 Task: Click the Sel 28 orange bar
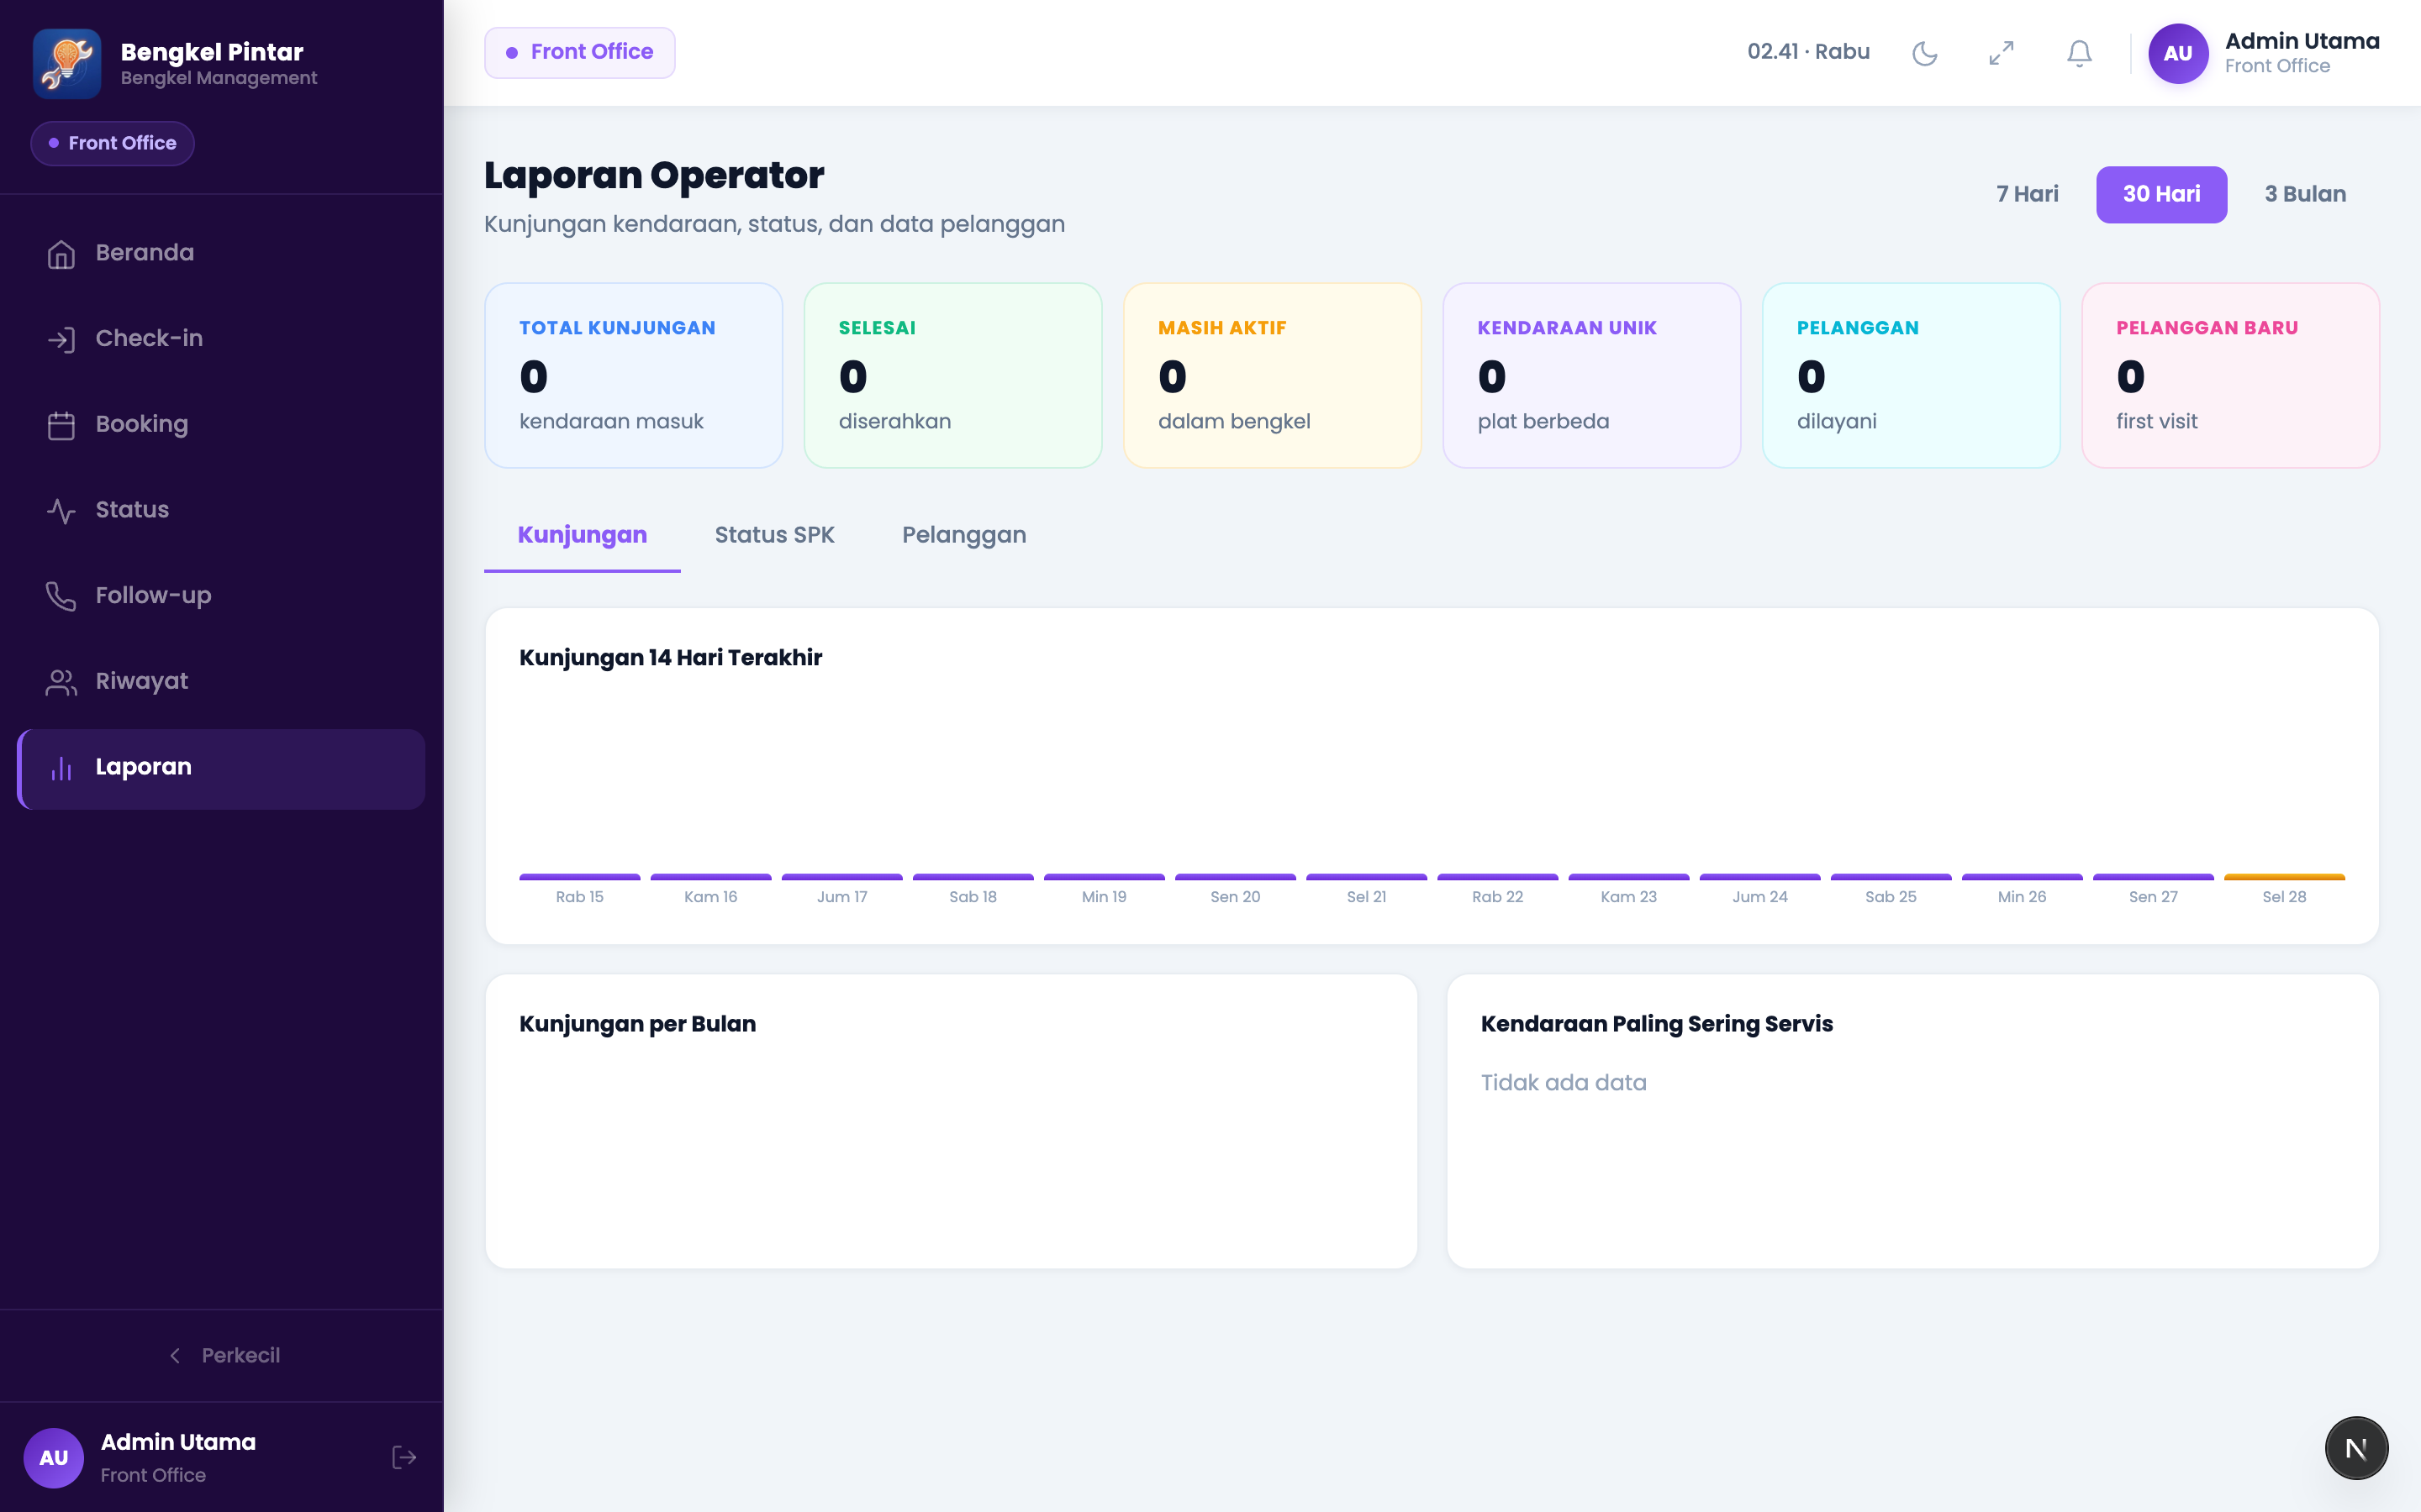[2284, 877]
